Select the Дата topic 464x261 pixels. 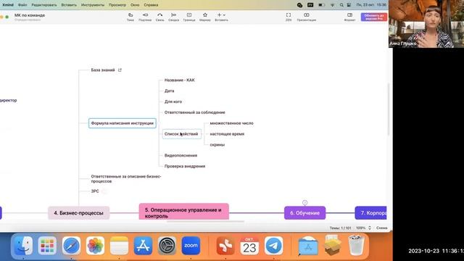click(169, 91)
